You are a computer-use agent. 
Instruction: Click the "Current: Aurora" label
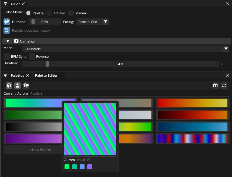pyautogui.click(x=16, y=94)
